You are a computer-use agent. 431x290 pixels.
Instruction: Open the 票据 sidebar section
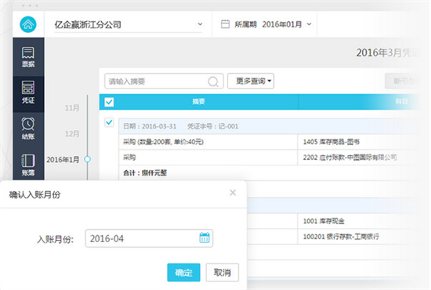click(28, 57)
